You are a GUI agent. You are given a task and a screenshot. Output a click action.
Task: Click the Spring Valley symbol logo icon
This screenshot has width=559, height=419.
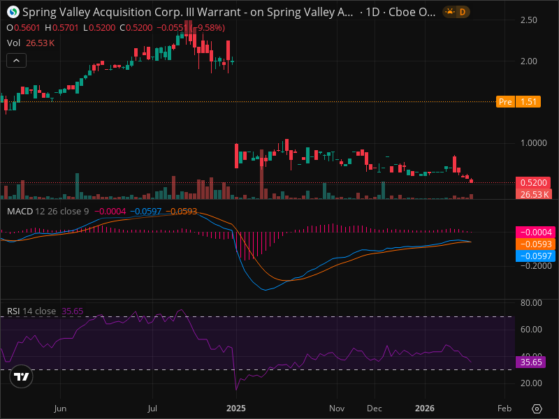[x=13, y=12]
